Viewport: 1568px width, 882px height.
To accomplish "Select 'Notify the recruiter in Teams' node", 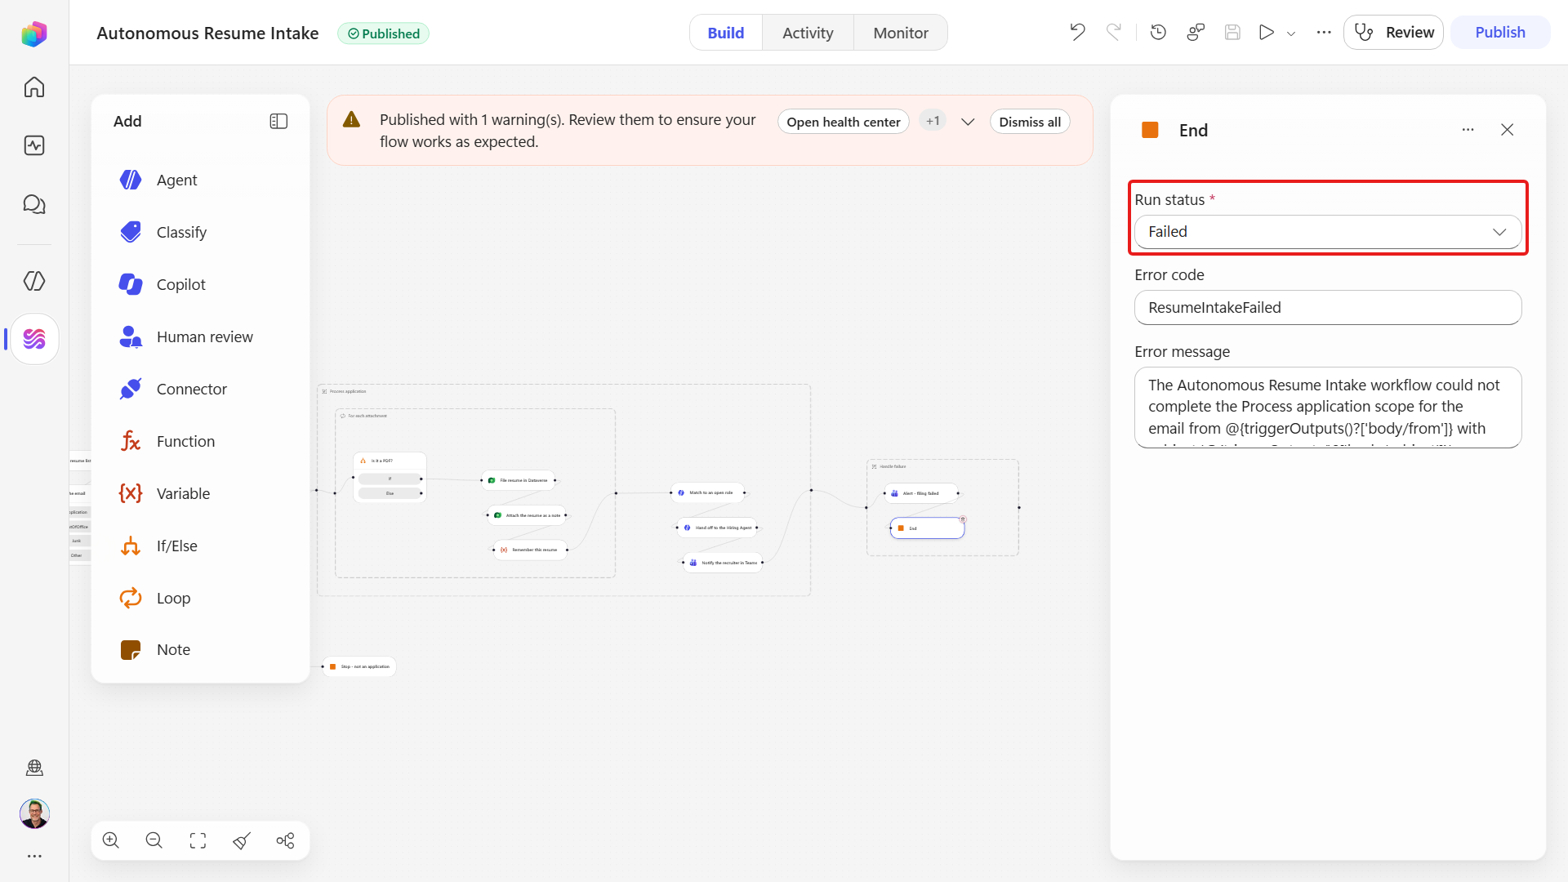I will 723,563.
